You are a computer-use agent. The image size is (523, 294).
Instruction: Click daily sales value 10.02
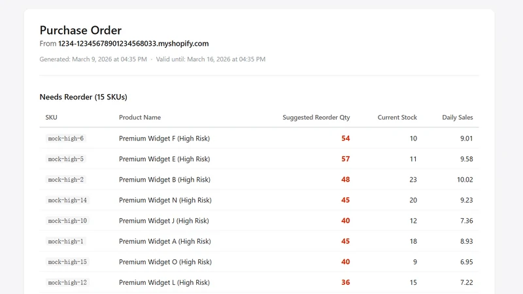coord(465,180)
